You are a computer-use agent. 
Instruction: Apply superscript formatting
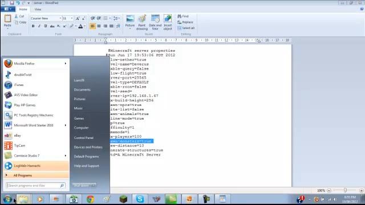pos(64,26)
